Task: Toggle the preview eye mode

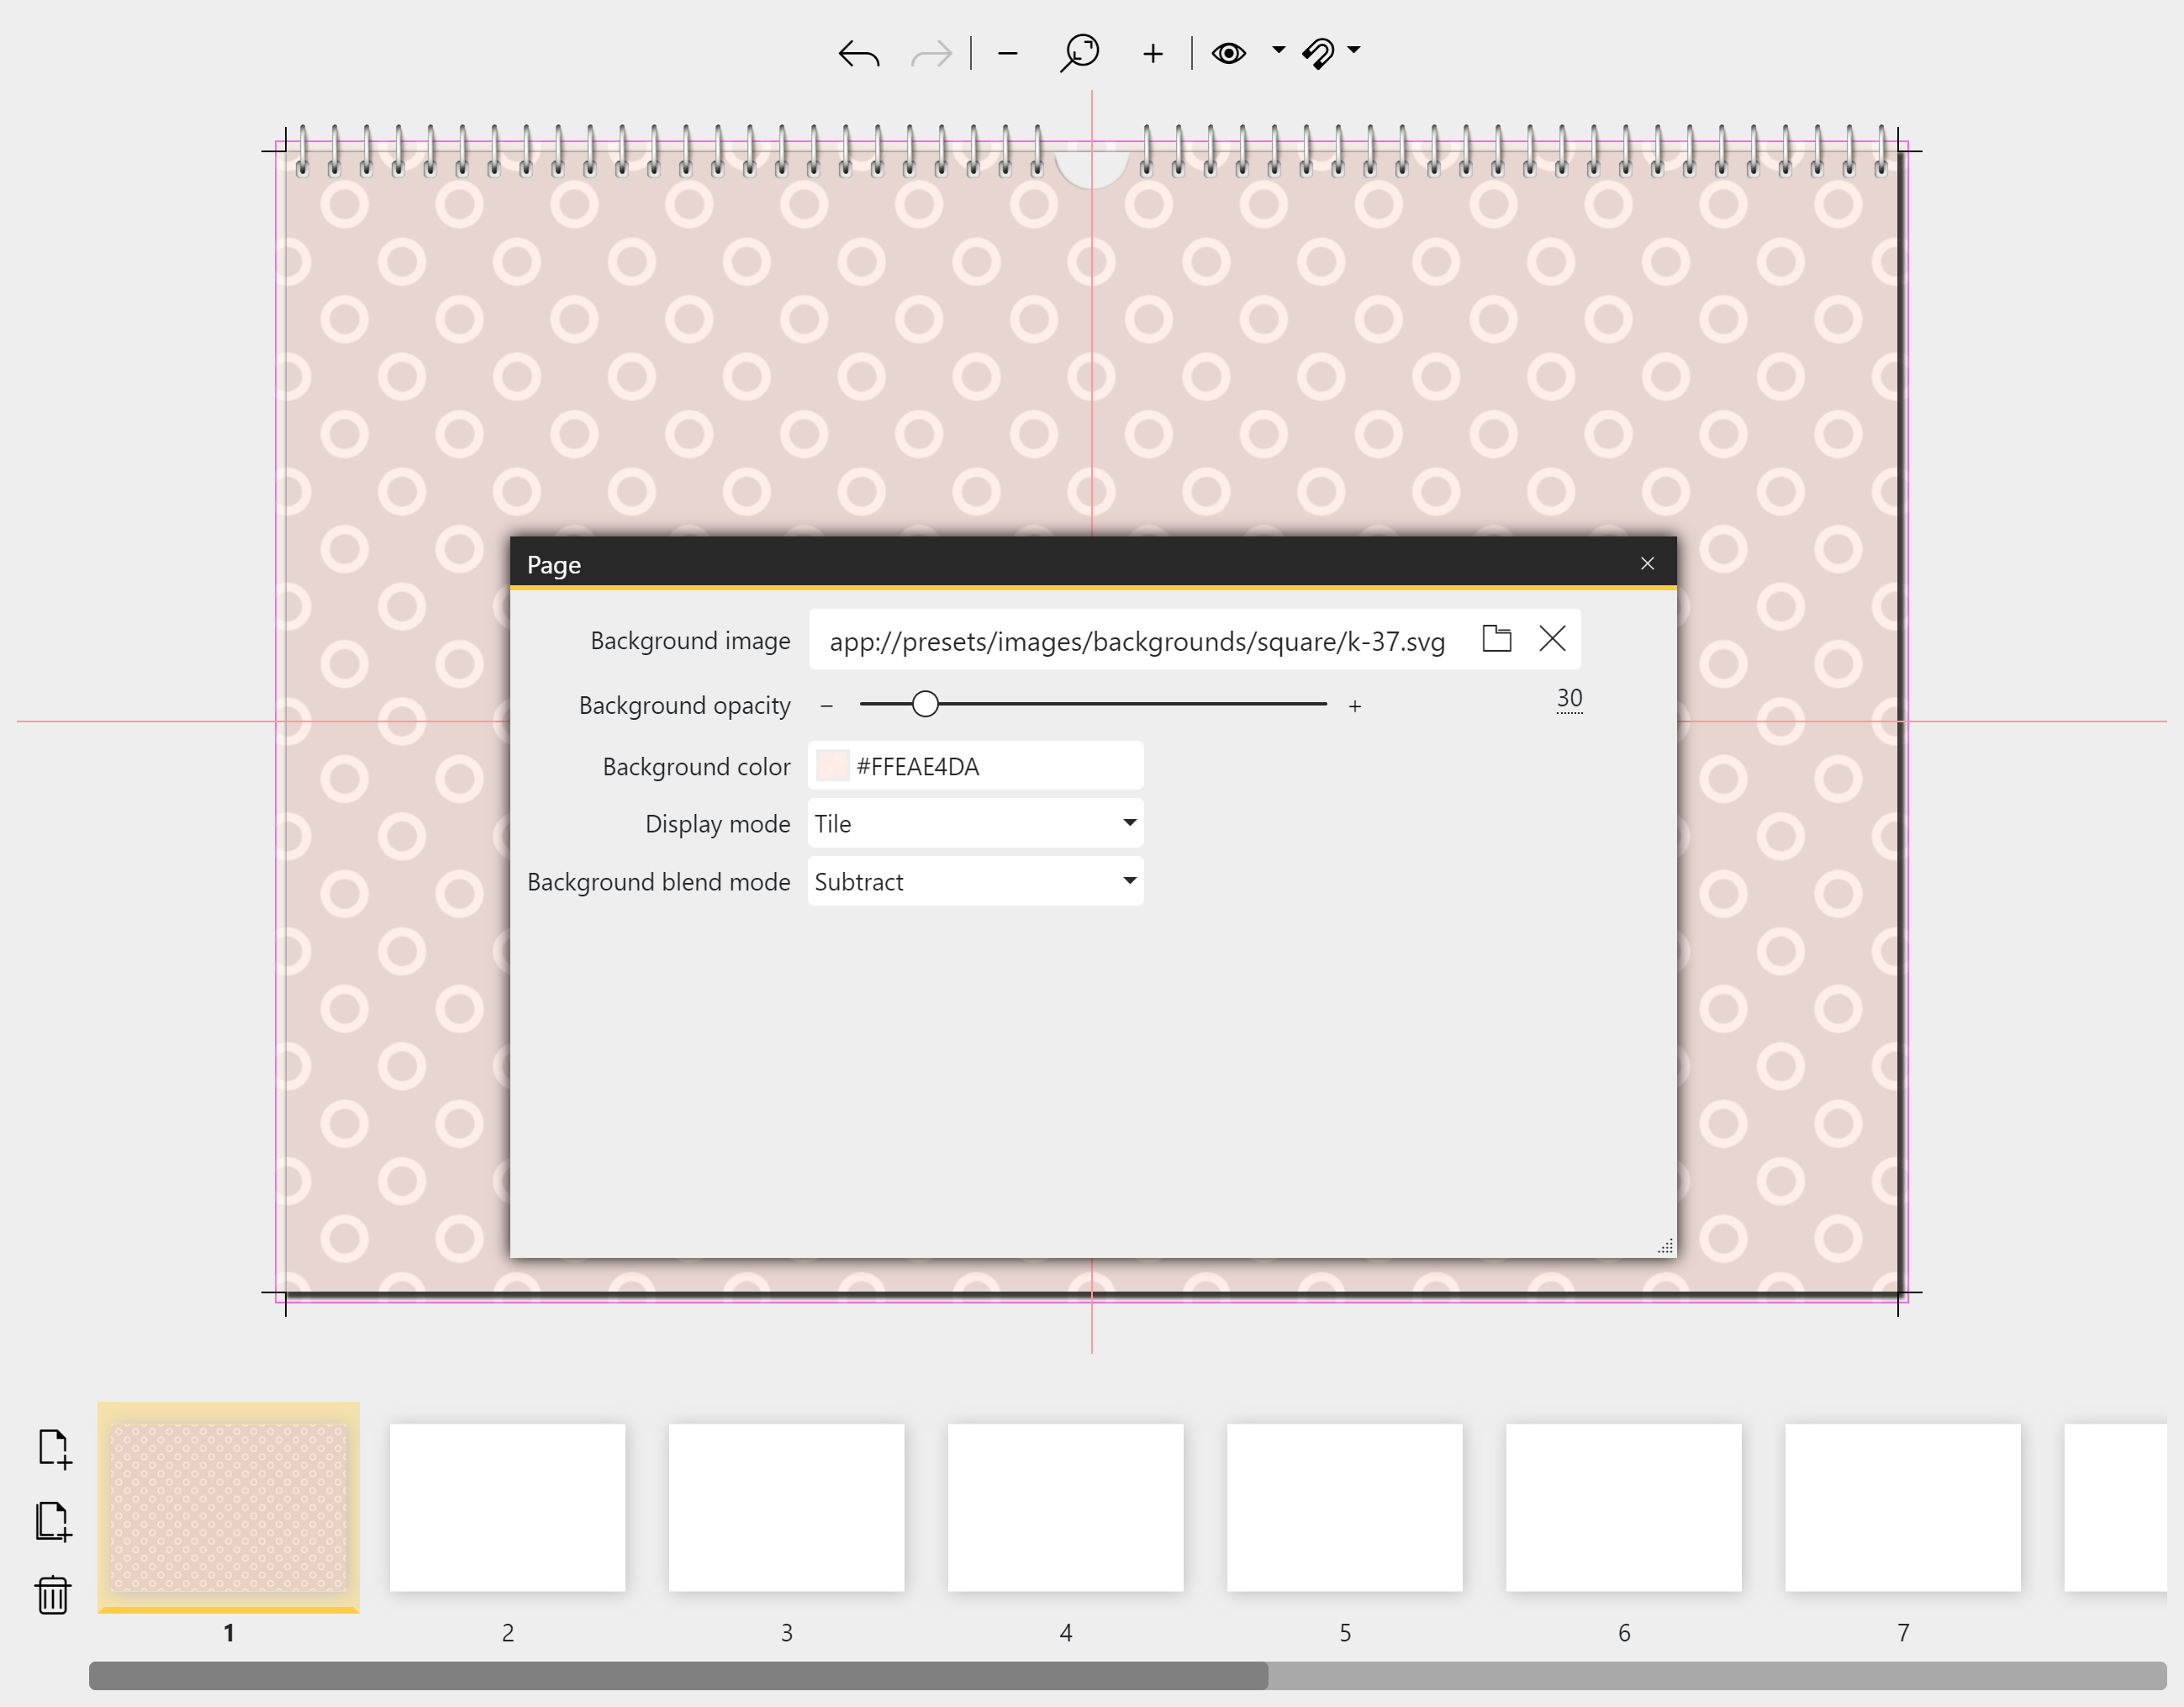Action: 1229,52
